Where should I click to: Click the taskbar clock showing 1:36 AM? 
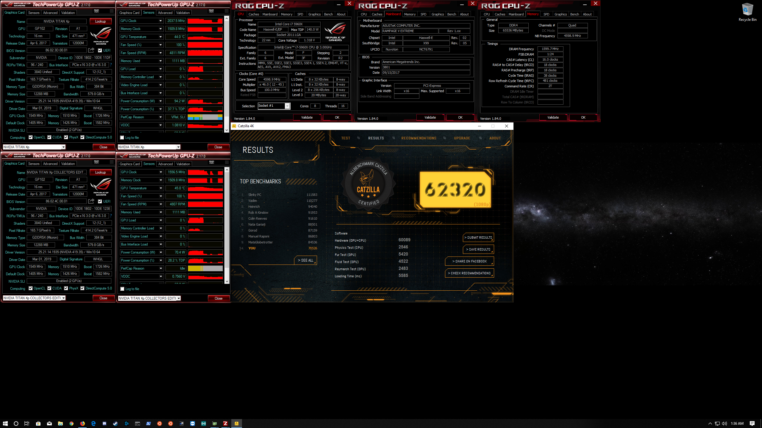[x=737, y=424]
